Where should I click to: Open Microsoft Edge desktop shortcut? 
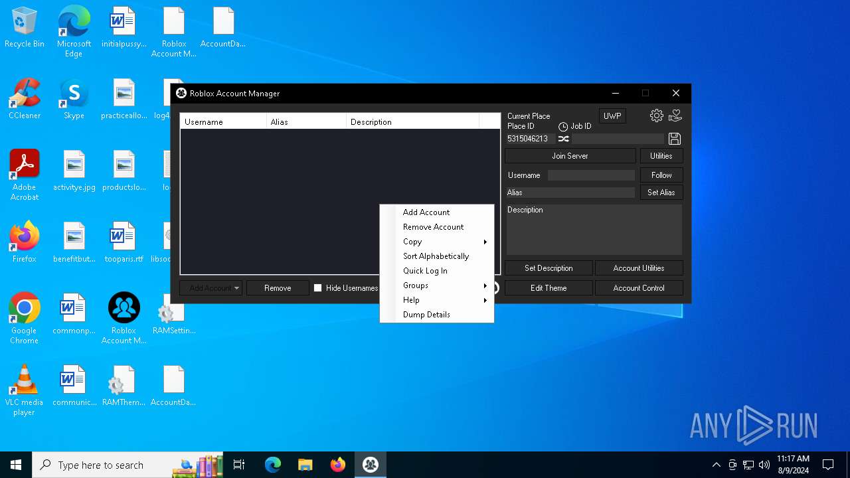pyautogui.click(x=74, y=32)
